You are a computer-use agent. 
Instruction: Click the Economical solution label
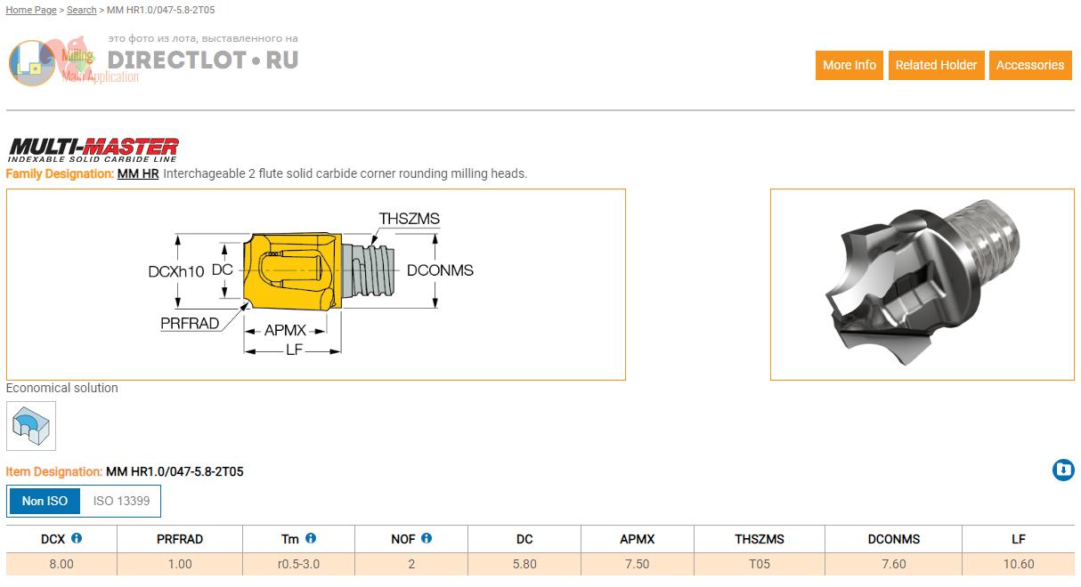62,388
